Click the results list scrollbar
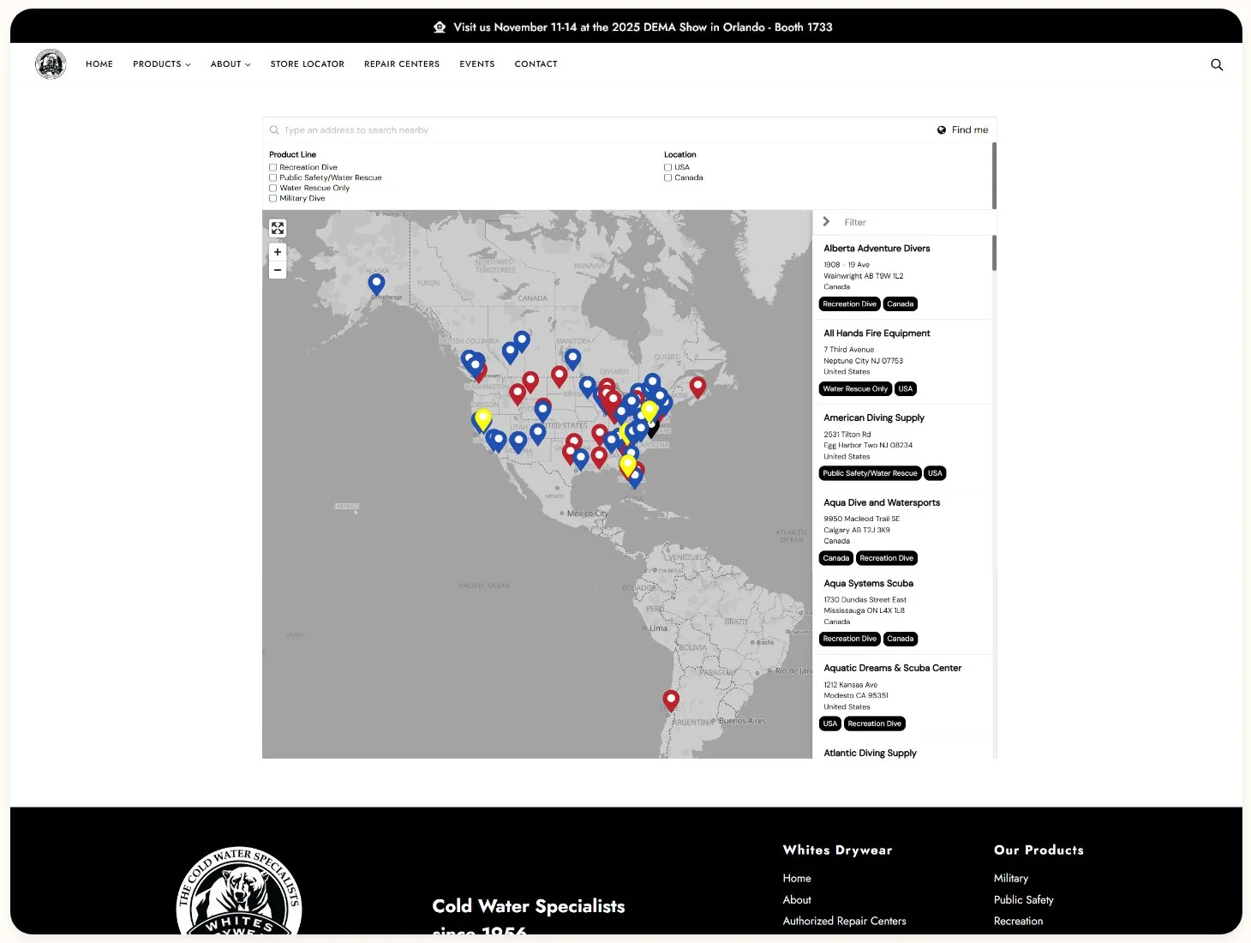The image size is (1251, 943). pyautogui.click(x=995, y=253)
